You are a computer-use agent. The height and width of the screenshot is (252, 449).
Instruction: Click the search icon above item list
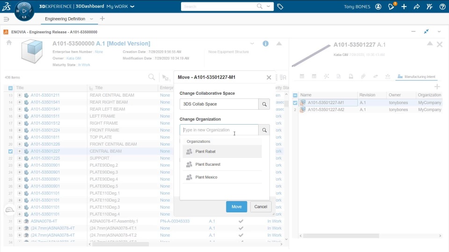[152, 77]
